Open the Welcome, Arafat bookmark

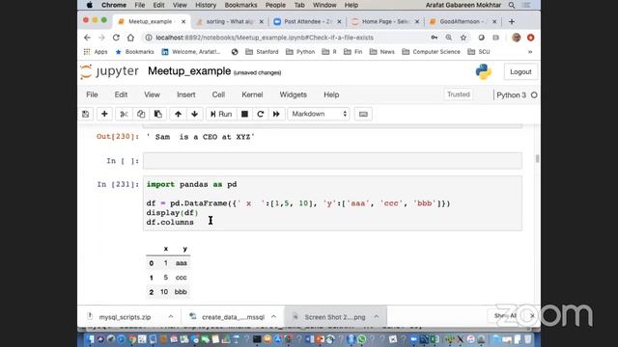click(191, 52)
